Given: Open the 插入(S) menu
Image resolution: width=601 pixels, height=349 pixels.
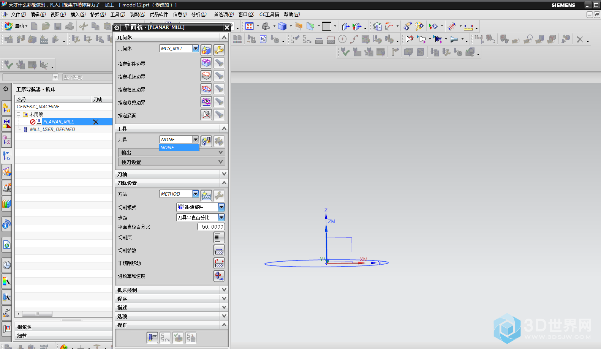Looking at the screenshot, I should click(78, 14).
